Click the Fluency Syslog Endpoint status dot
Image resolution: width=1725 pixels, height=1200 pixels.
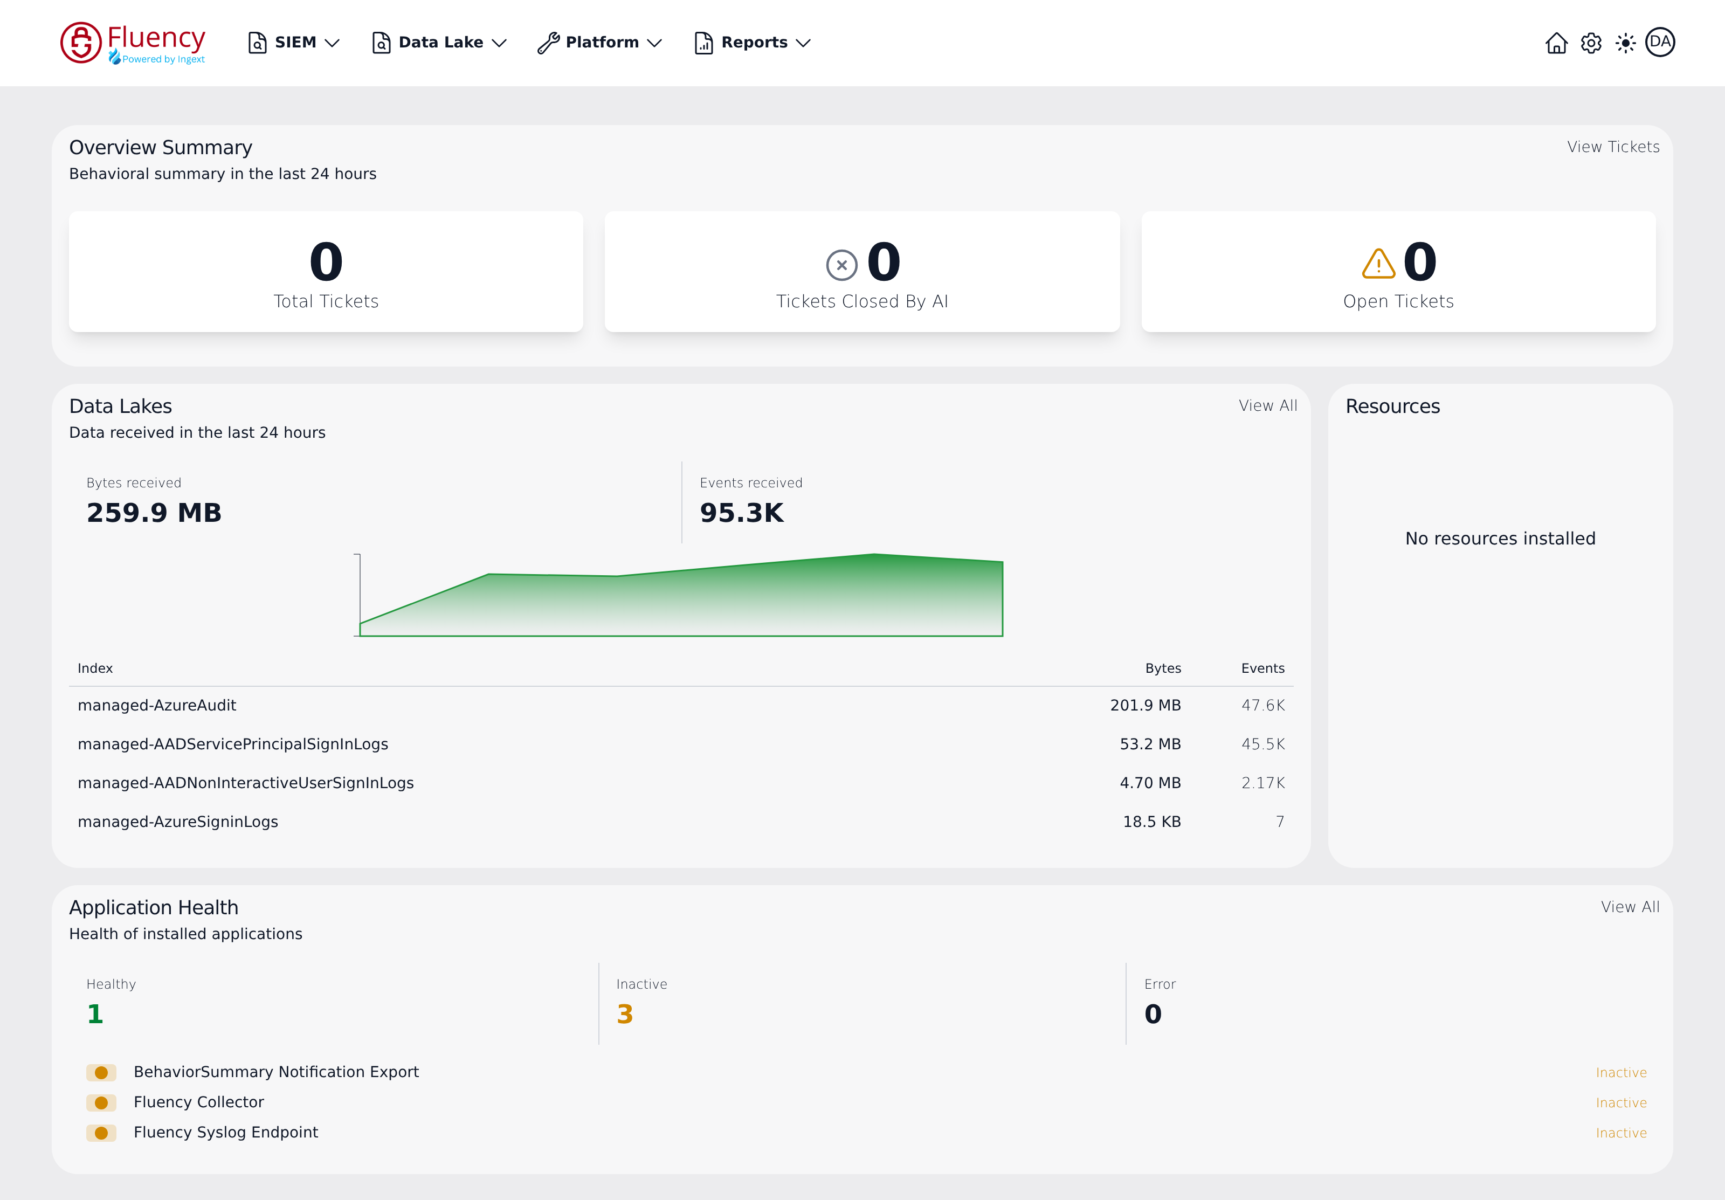click(101, 1133)
